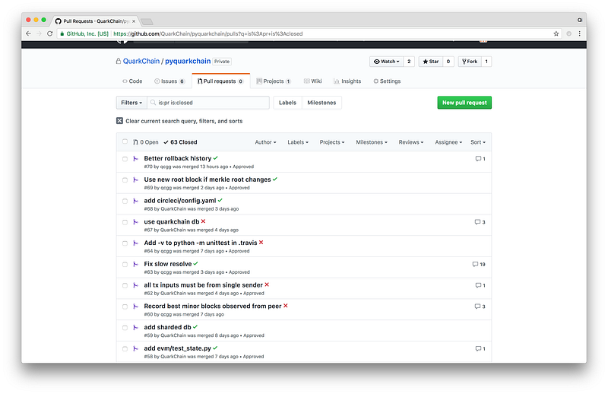Switch to the Code tab
Viewport: 608px width, 394px height.
point(132,81)
